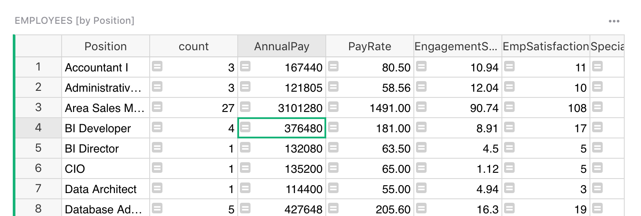
Task: Select row number 1
Action: (38, 67)
